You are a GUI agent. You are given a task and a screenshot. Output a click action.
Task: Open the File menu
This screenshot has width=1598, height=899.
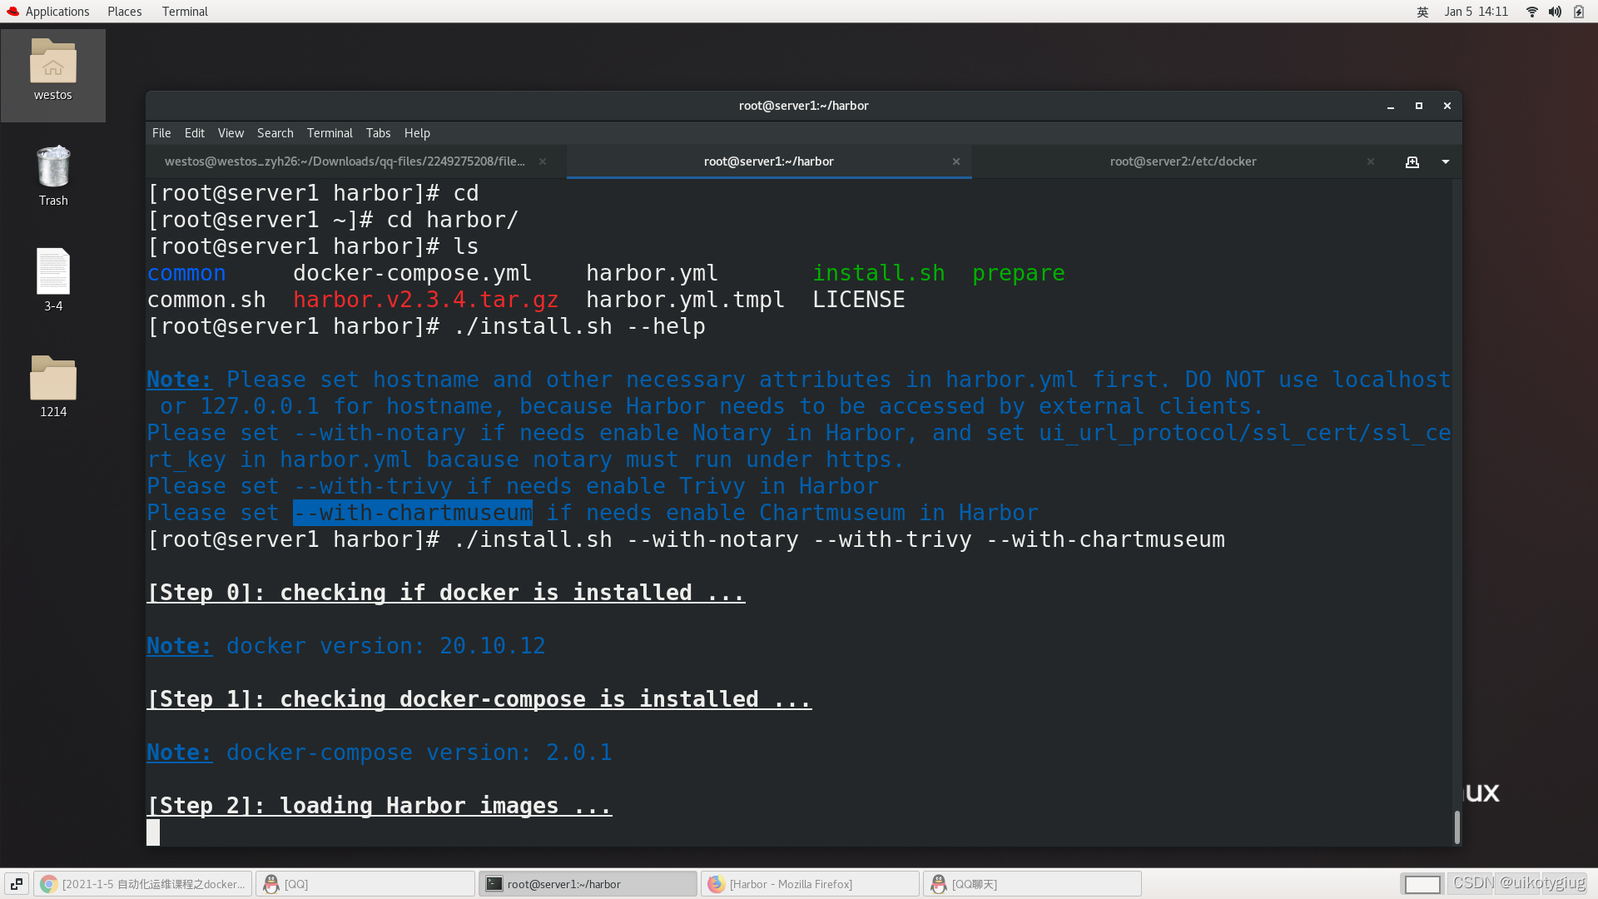pyautogui.click(x=161, y=133)
